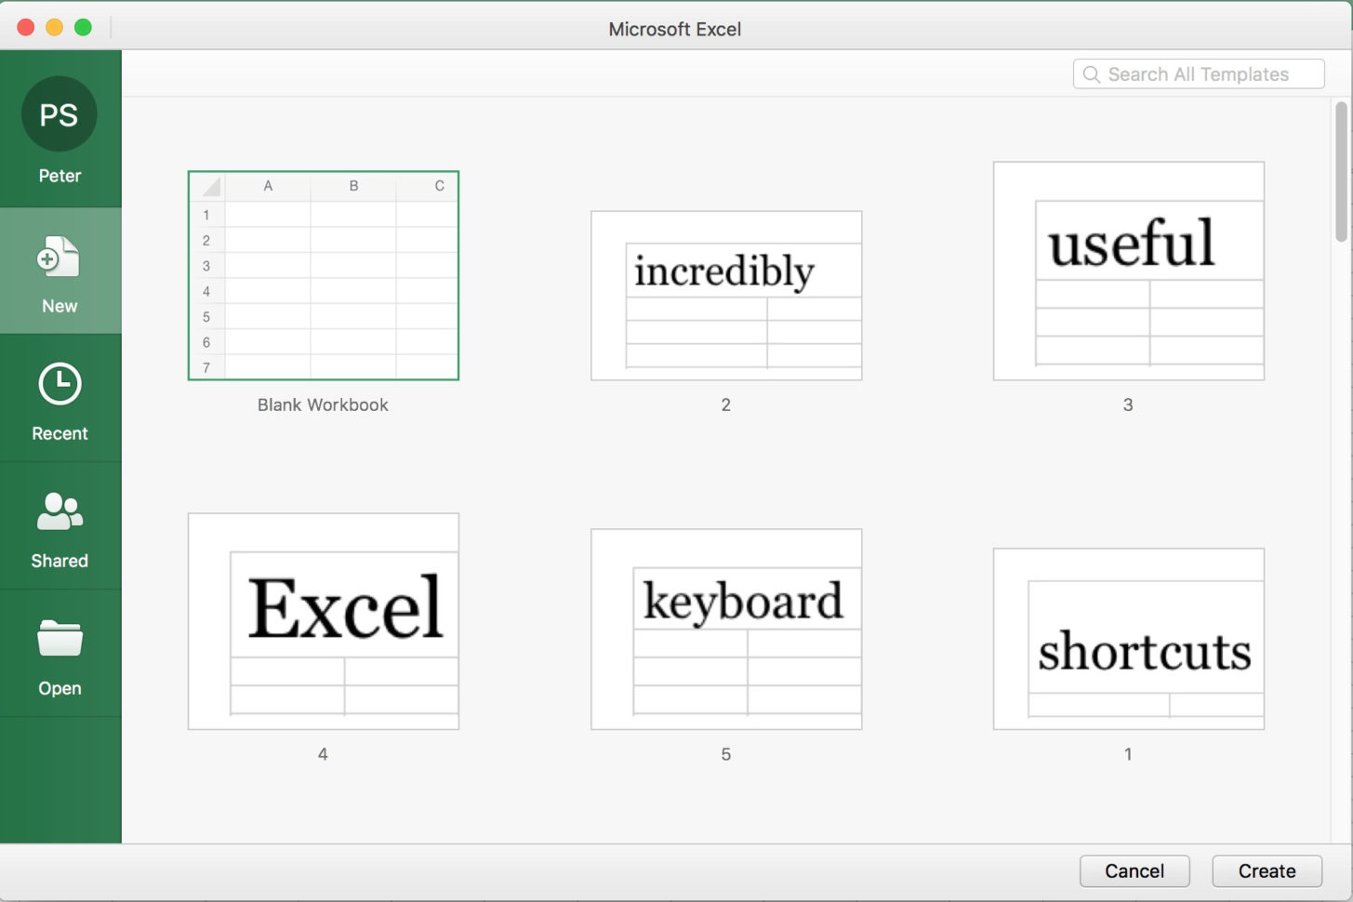Click the yellow minimize window button
Viewport: 1353px width, 902px height.
coord(54,27)
